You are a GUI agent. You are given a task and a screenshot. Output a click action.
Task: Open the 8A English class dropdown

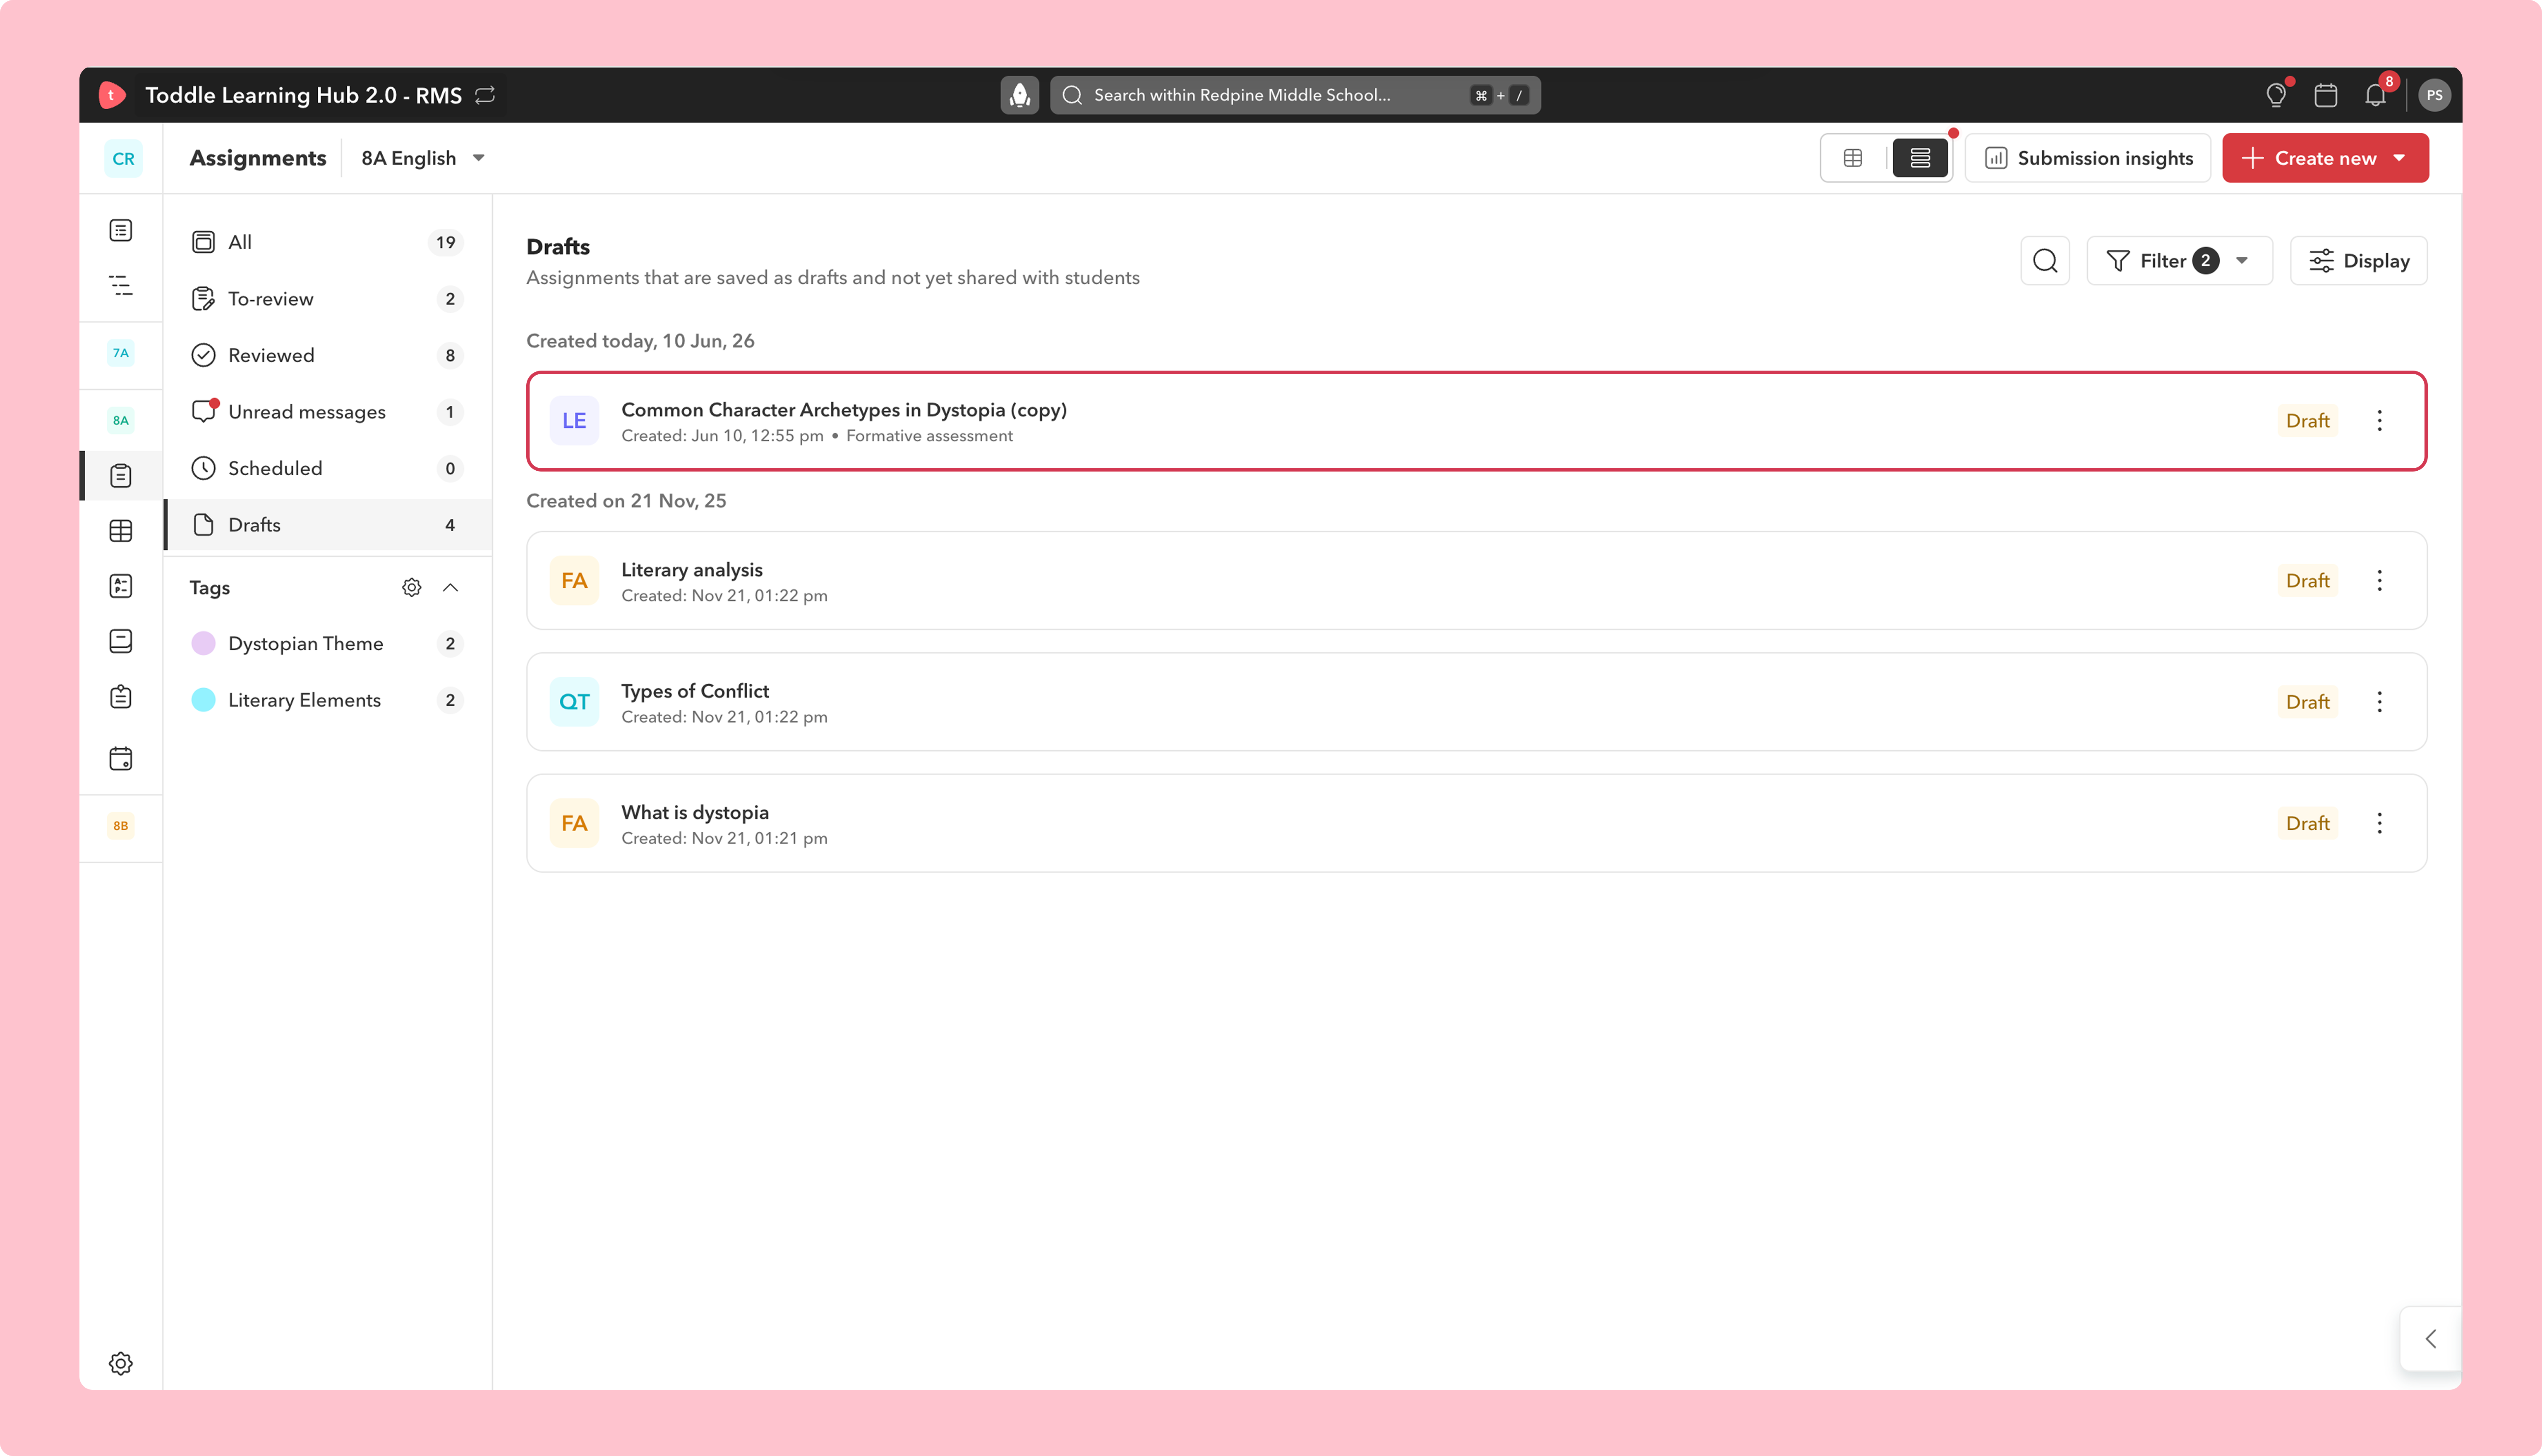423,158
